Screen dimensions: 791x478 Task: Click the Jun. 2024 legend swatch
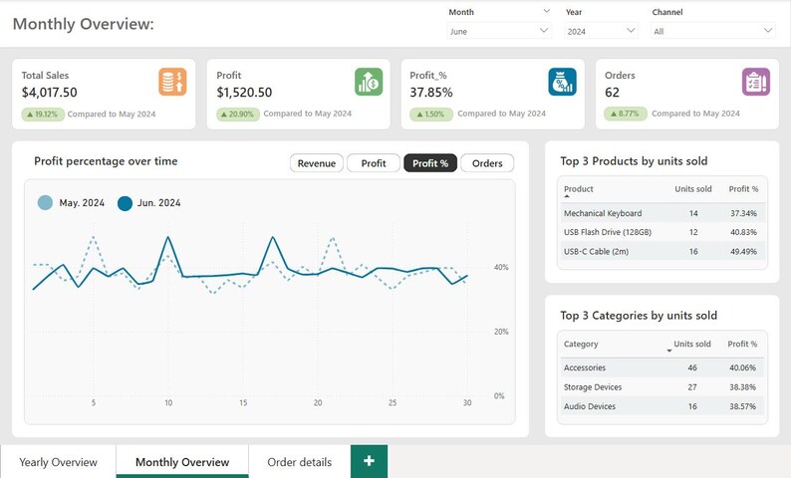pos(125,203)
